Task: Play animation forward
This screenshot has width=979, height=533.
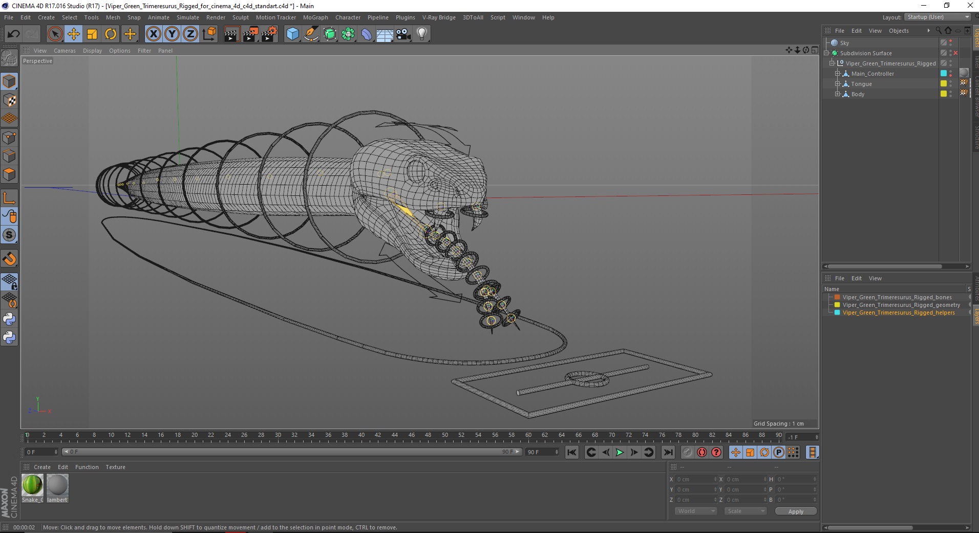Action: 620,452
